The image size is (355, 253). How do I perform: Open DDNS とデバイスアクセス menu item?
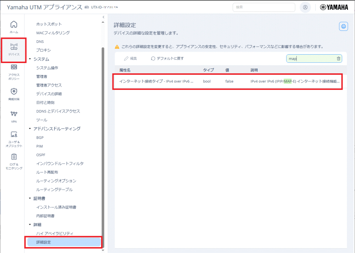[x=58, y=111]
